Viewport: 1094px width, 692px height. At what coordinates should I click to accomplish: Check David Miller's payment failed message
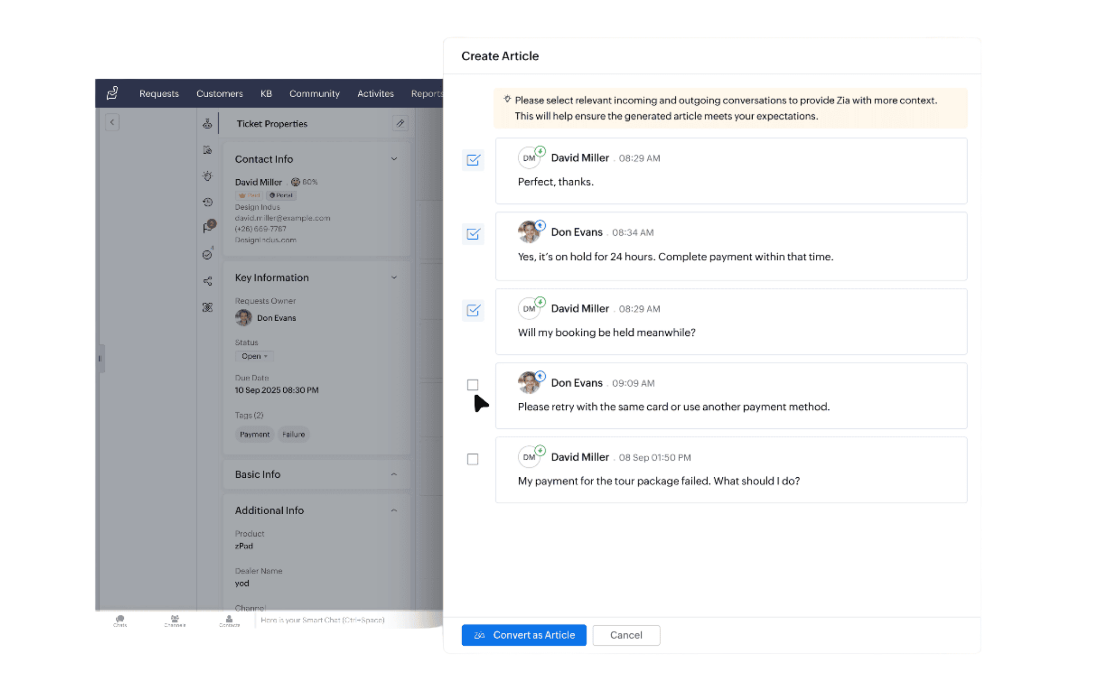click(x=472, y=459)
